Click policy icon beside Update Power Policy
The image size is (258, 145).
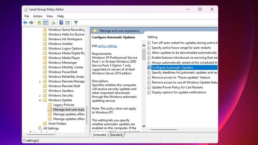pos(149,87)
